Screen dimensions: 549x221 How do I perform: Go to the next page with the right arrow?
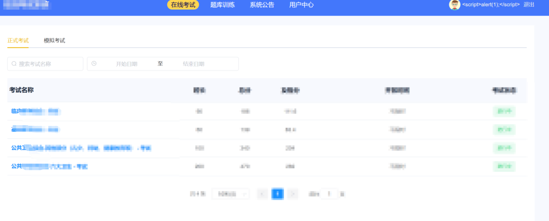coord(293,194)
